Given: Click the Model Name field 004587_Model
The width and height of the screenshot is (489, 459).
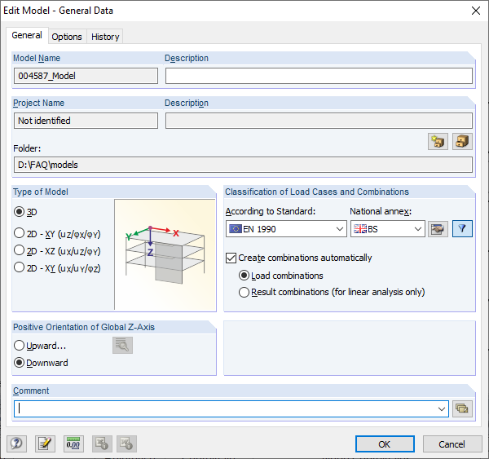Looking at the screenshot, I should click(x=86, y=76).
